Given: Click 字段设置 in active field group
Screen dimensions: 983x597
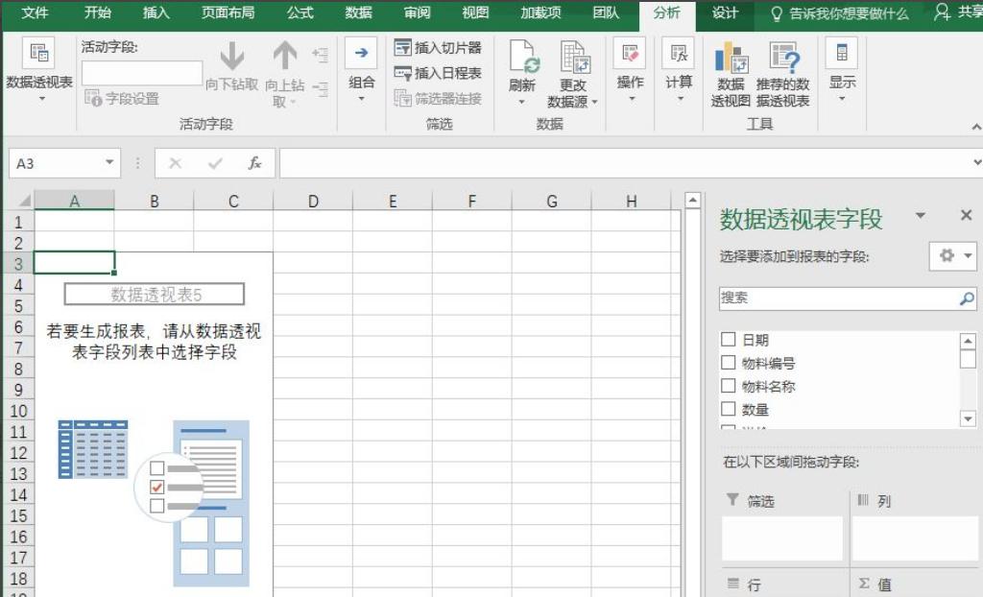Looking at the screenshot, I should coord(122,99).
